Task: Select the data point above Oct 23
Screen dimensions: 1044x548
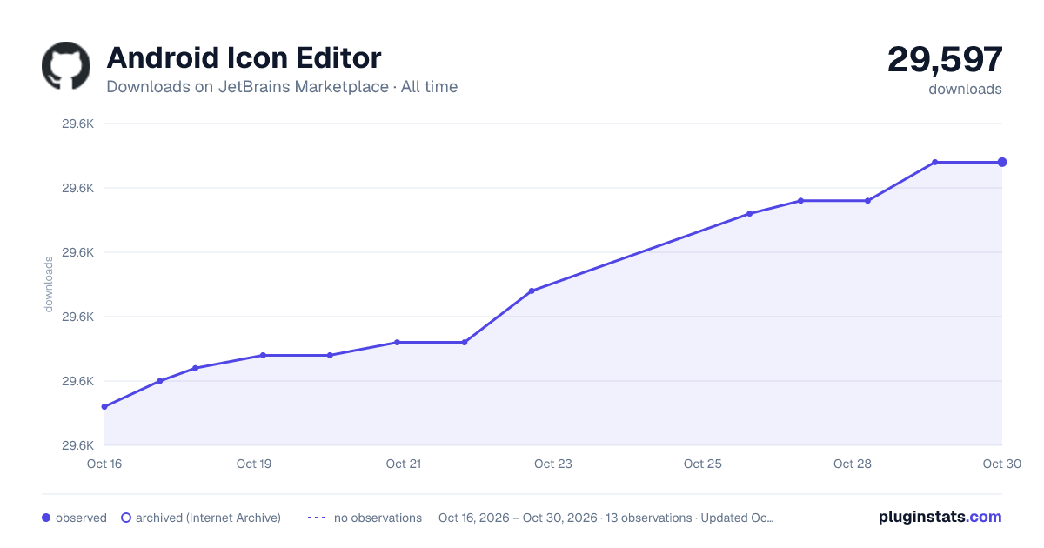Action: click(532, 291)
